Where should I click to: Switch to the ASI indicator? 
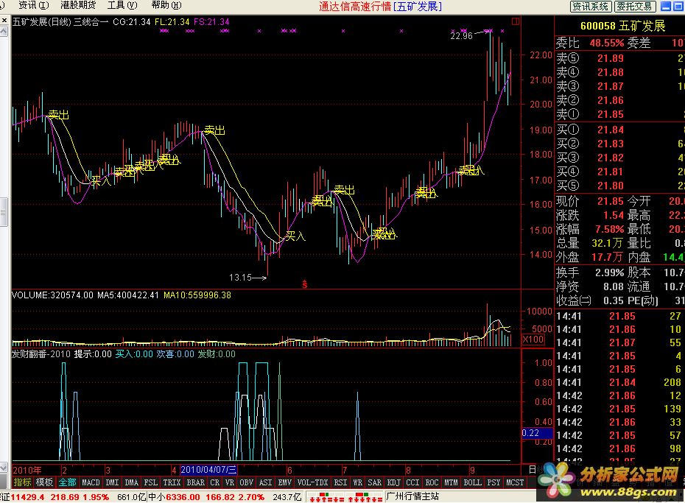point(266,482)
